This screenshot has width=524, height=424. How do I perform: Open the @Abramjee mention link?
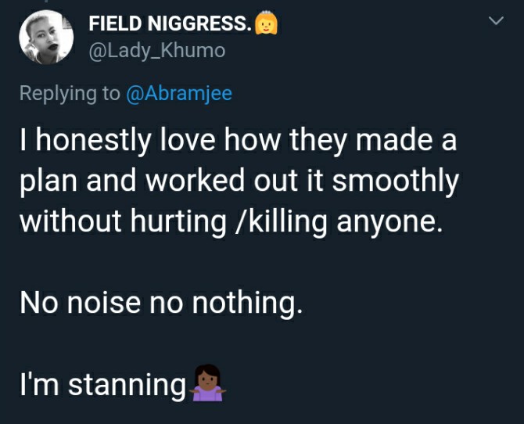[x=179, y=93]
